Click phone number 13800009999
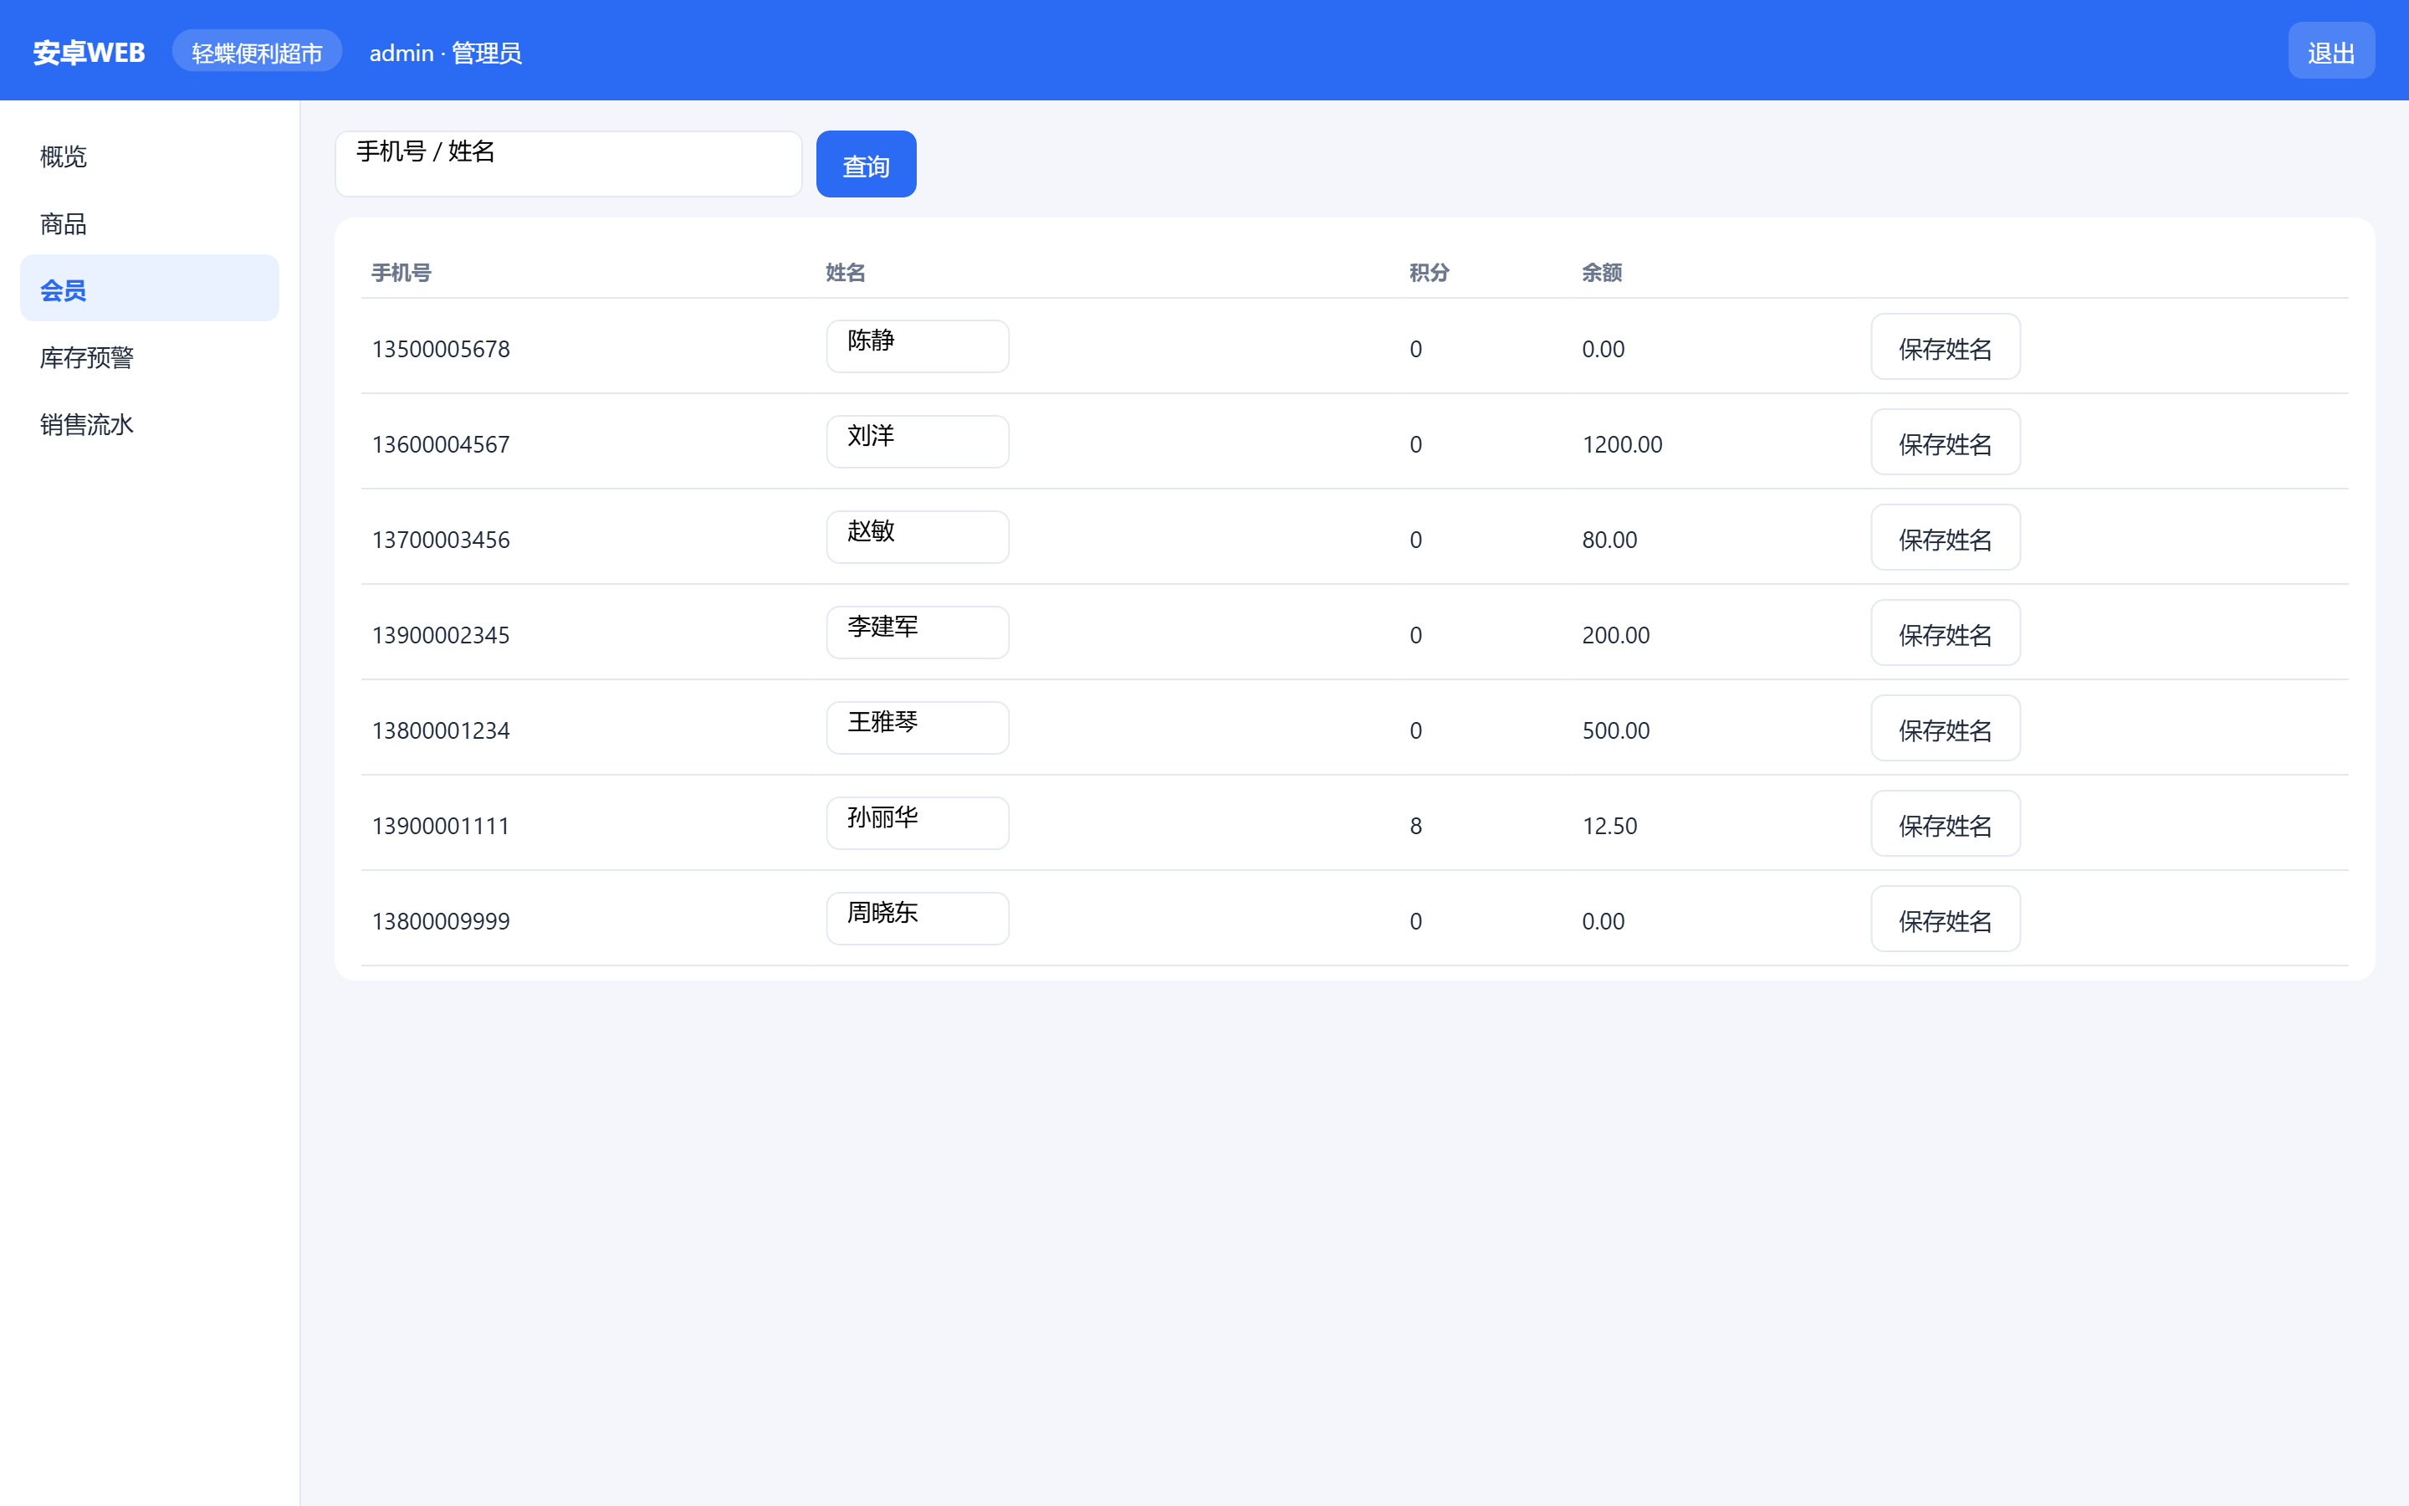2409x1506 pixels. (441, 922)
